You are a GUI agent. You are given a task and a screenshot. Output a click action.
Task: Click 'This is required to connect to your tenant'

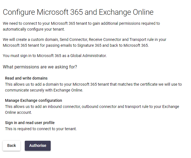tap(41, 129)
